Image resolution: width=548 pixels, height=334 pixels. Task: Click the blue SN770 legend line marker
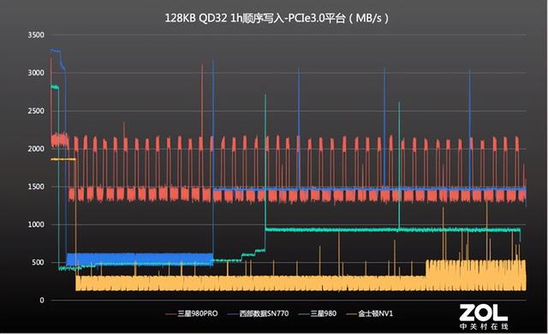coord(233,313)
